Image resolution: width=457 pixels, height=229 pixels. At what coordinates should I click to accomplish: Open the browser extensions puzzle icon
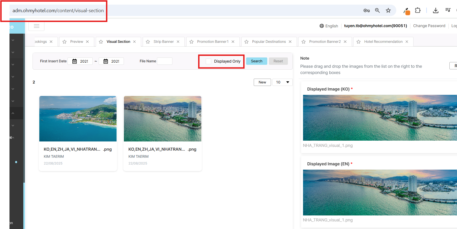click(x=418, y=11)
